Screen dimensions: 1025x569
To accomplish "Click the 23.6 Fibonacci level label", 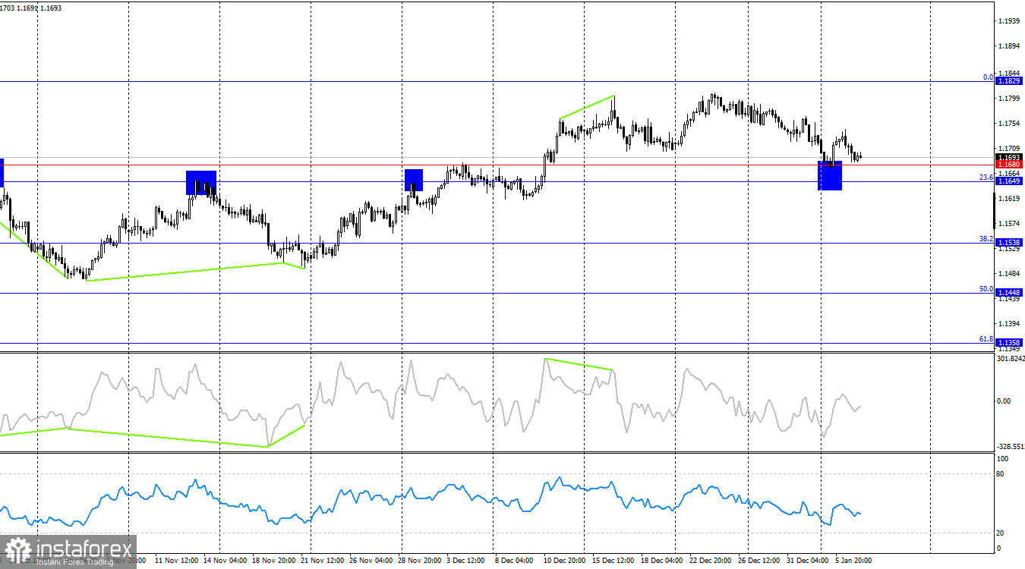I will [987, 177].
